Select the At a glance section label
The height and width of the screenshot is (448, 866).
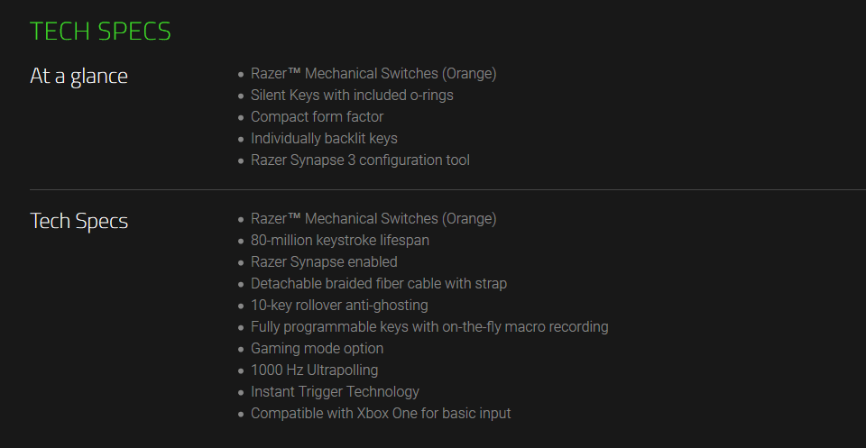tap(79, 76)
